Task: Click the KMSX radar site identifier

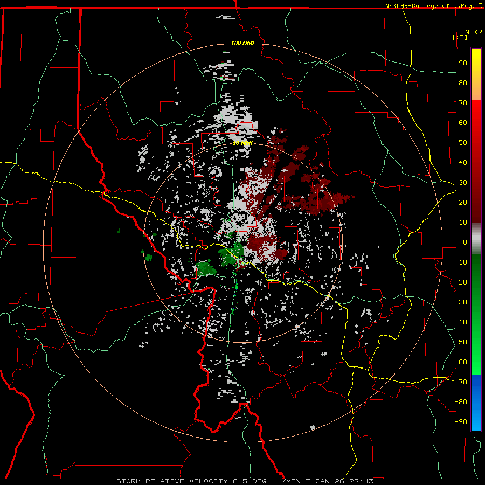Action: [x=291, y=481]
